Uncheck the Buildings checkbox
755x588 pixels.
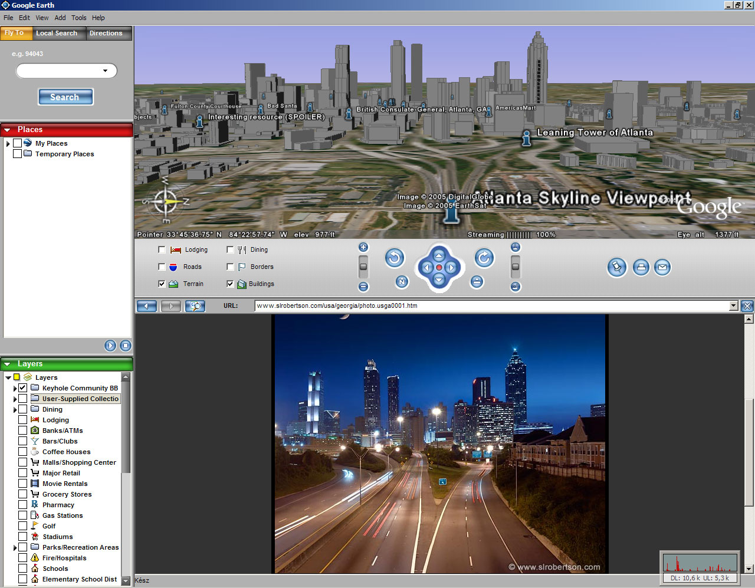click(230, 284)
